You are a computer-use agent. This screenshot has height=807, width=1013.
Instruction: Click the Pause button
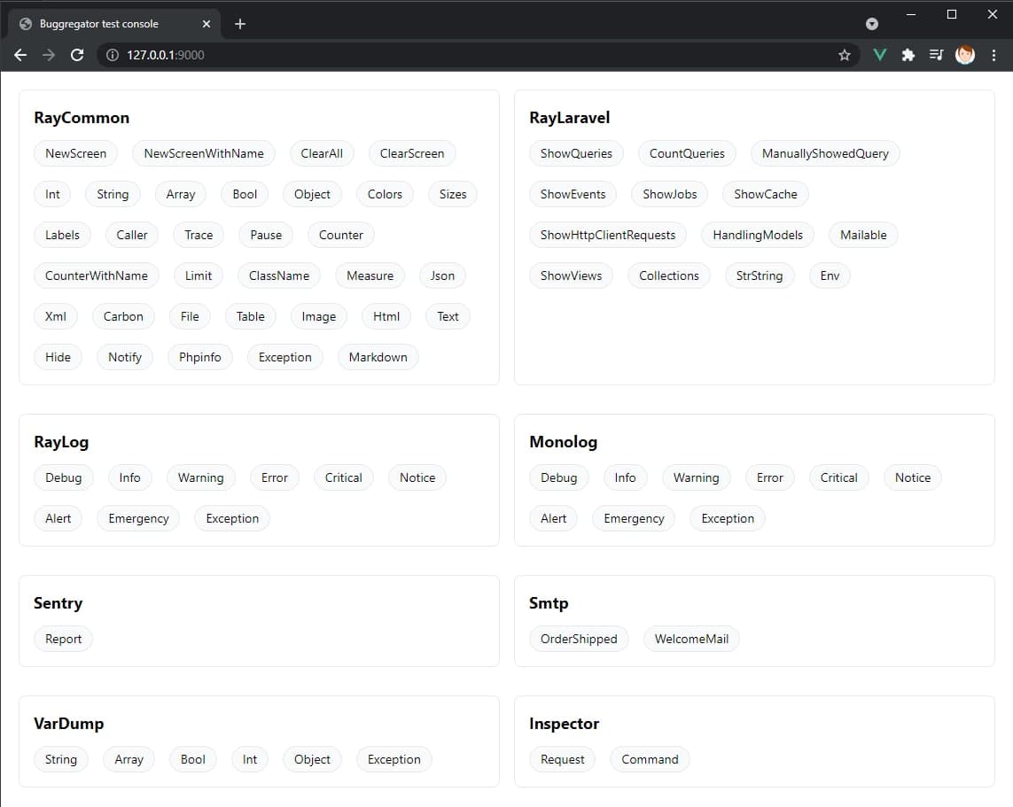pyautogui.click(x=266, y=235)
